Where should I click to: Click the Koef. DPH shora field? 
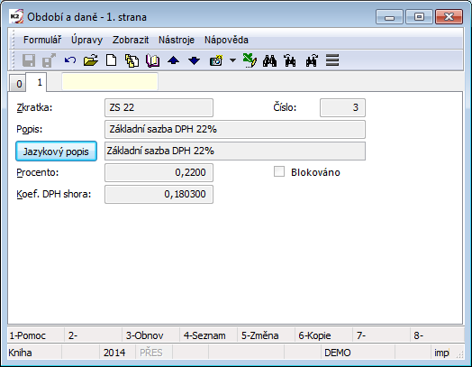click(x=159, y=195)
